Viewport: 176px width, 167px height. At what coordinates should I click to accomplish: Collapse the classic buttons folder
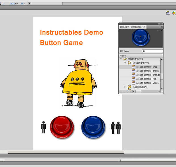pyautogui.click(x=121, y=59)
